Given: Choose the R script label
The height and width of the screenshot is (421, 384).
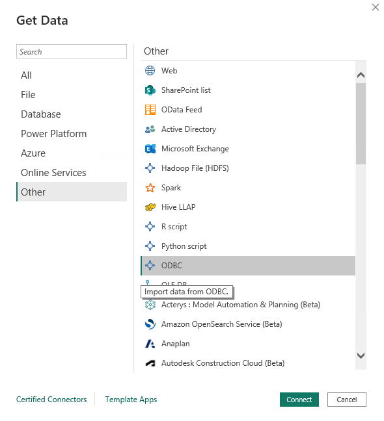Looking at the screenshot, I should (x=174, y=227).
